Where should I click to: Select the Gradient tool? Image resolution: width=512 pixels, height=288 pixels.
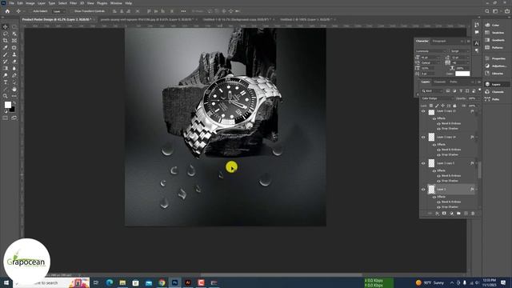6,68
